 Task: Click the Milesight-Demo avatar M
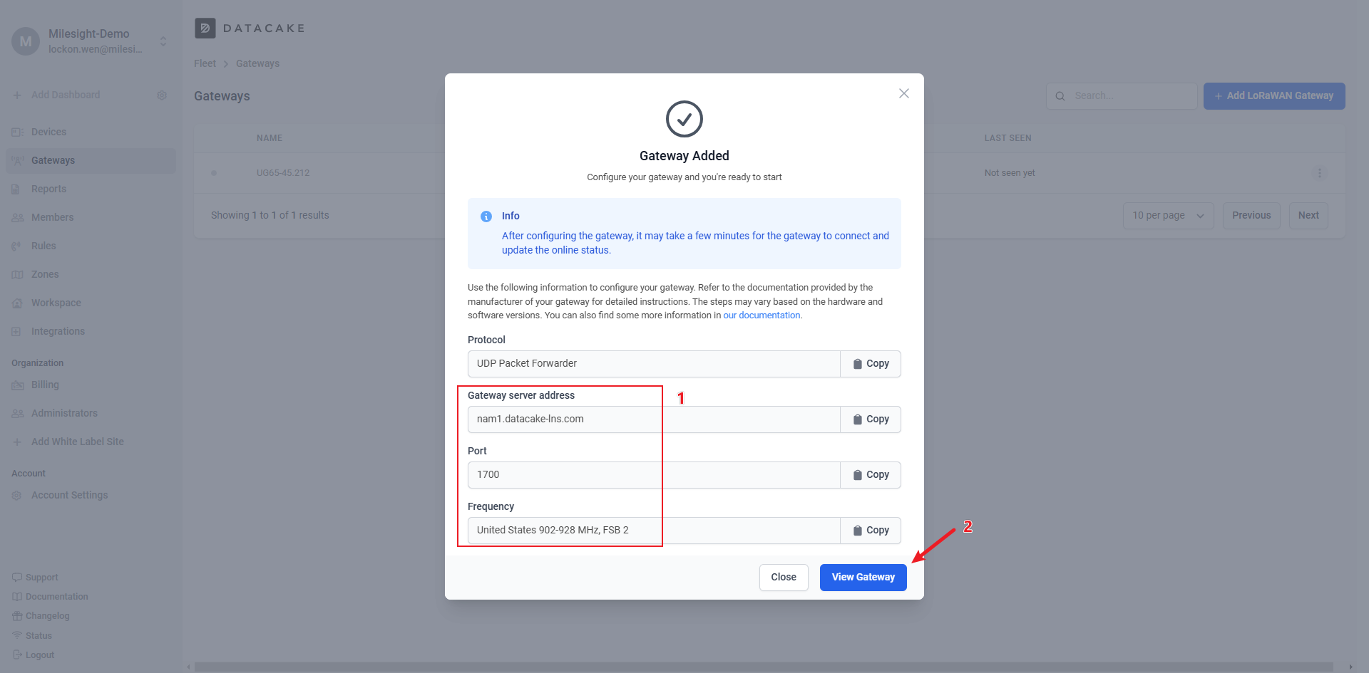[x=26, y=41]
